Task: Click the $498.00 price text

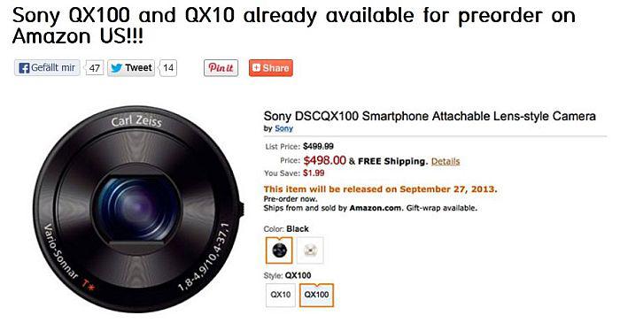Action: [325, 160]
